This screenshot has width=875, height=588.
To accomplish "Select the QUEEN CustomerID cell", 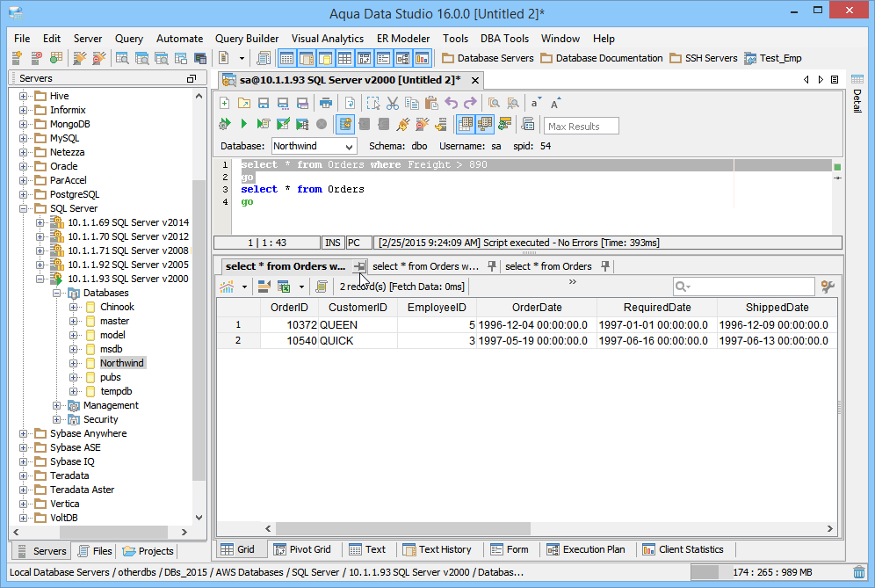I will pos(358,325).
